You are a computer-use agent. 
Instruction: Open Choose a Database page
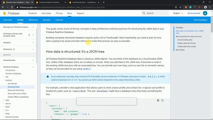coord(13,74)
